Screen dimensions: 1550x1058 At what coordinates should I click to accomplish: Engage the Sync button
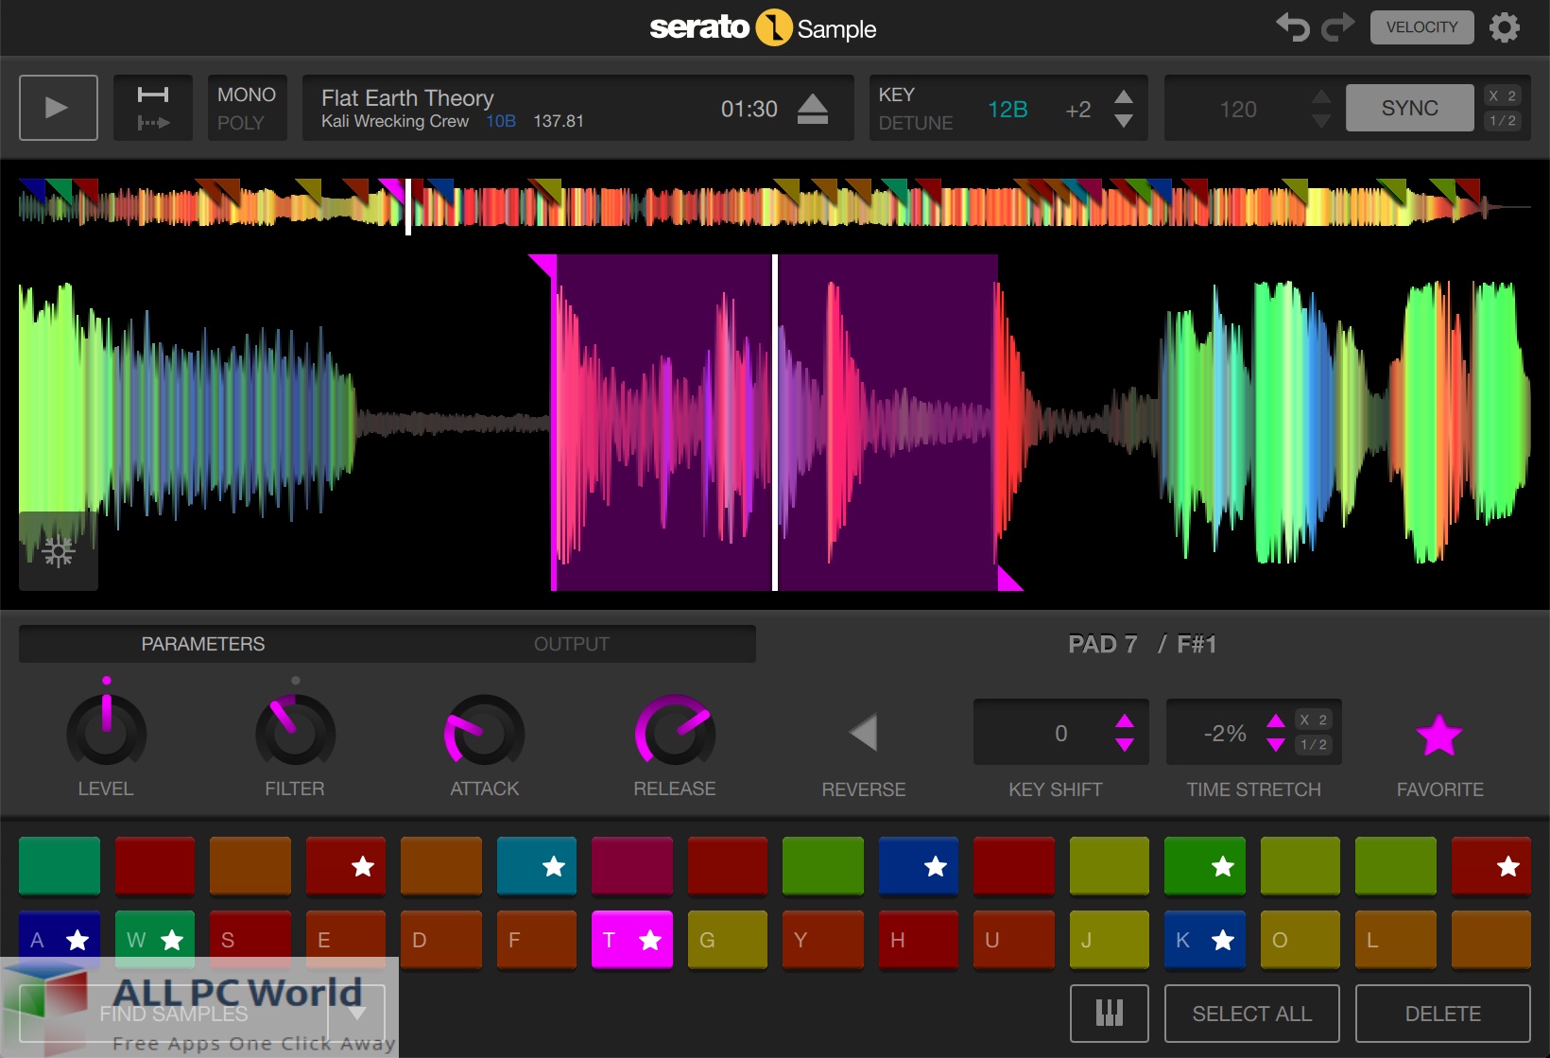tap(1409, 107)
